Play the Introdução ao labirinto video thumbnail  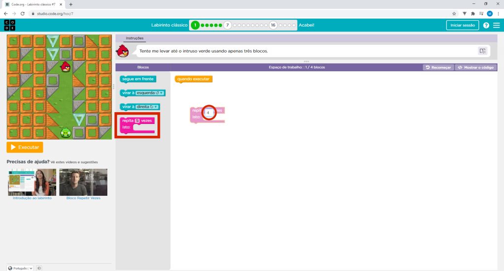[x=32, y=182]
